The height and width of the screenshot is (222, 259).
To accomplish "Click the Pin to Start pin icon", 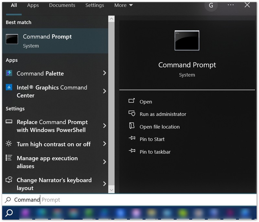I will (132, 138).
